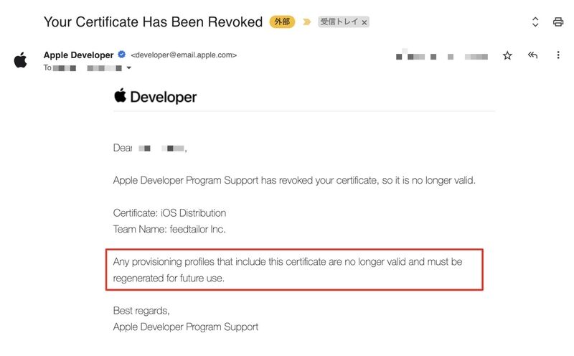This screenshot has height=356, width=574.
Task: Click the 'Team Name: feedtailor Inc.' line
Action: point(169,229)
